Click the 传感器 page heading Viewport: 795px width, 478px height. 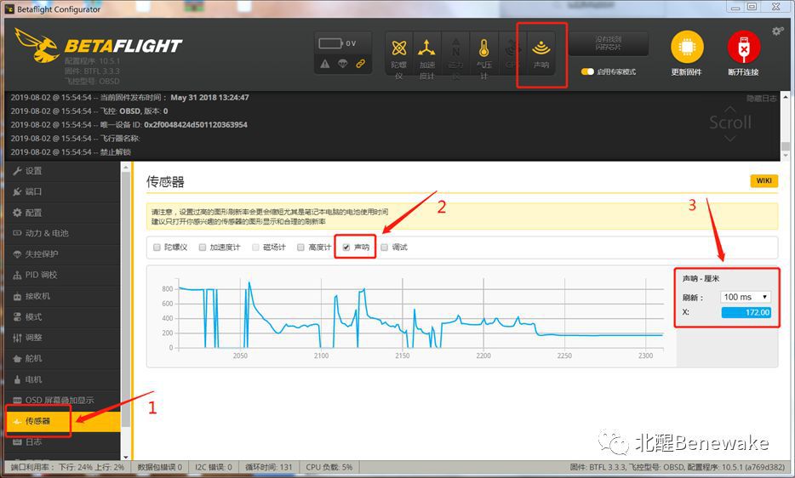(165, 182)
